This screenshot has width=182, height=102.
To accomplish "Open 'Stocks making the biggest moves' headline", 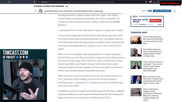I will tap(152, 94).
